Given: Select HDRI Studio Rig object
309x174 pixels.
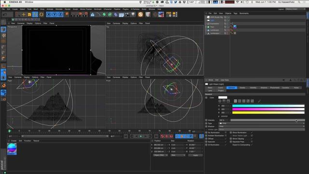Looking at the screenshot, I should pyautogui.click(x=216, y=17).
